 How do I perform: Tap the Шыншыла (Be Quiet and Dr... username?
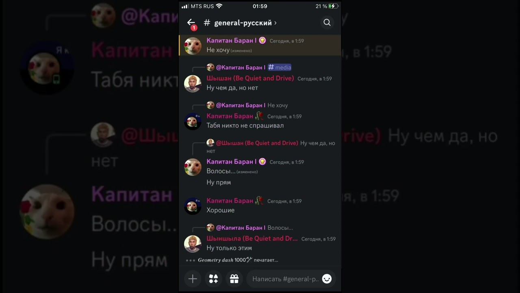click(x=252, y=238)
